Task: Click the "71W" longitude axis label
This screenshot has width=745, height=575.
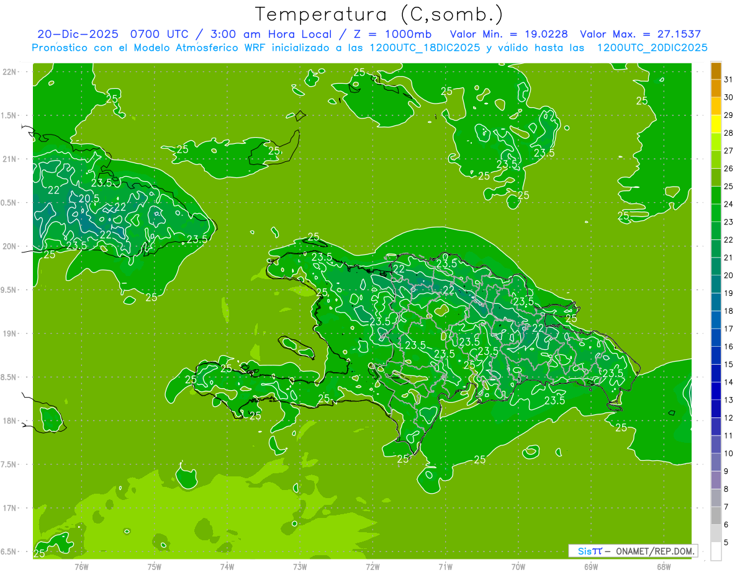Action: 445,566
